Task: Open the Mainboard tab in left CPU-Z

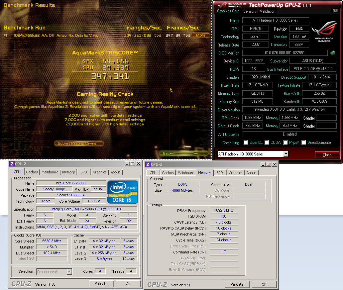Action: pos(50,172)
